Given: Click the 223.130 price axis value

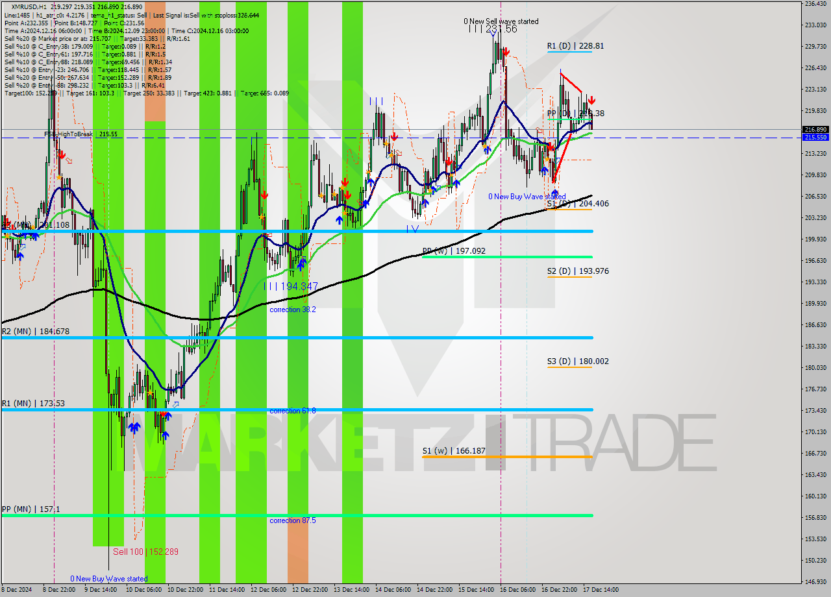Looking at the screenshot, I should (815, 89).
